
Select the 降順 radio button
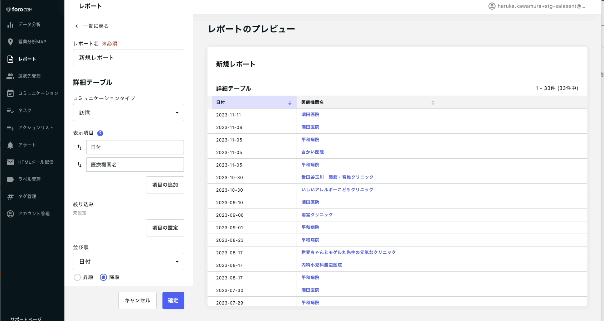(103, 277)
